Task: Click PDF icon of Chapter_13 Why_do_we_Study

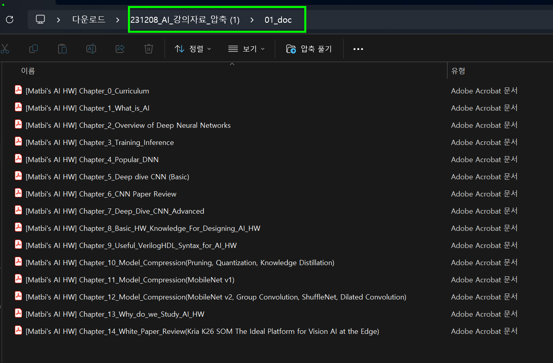Action: coord(18,313)
